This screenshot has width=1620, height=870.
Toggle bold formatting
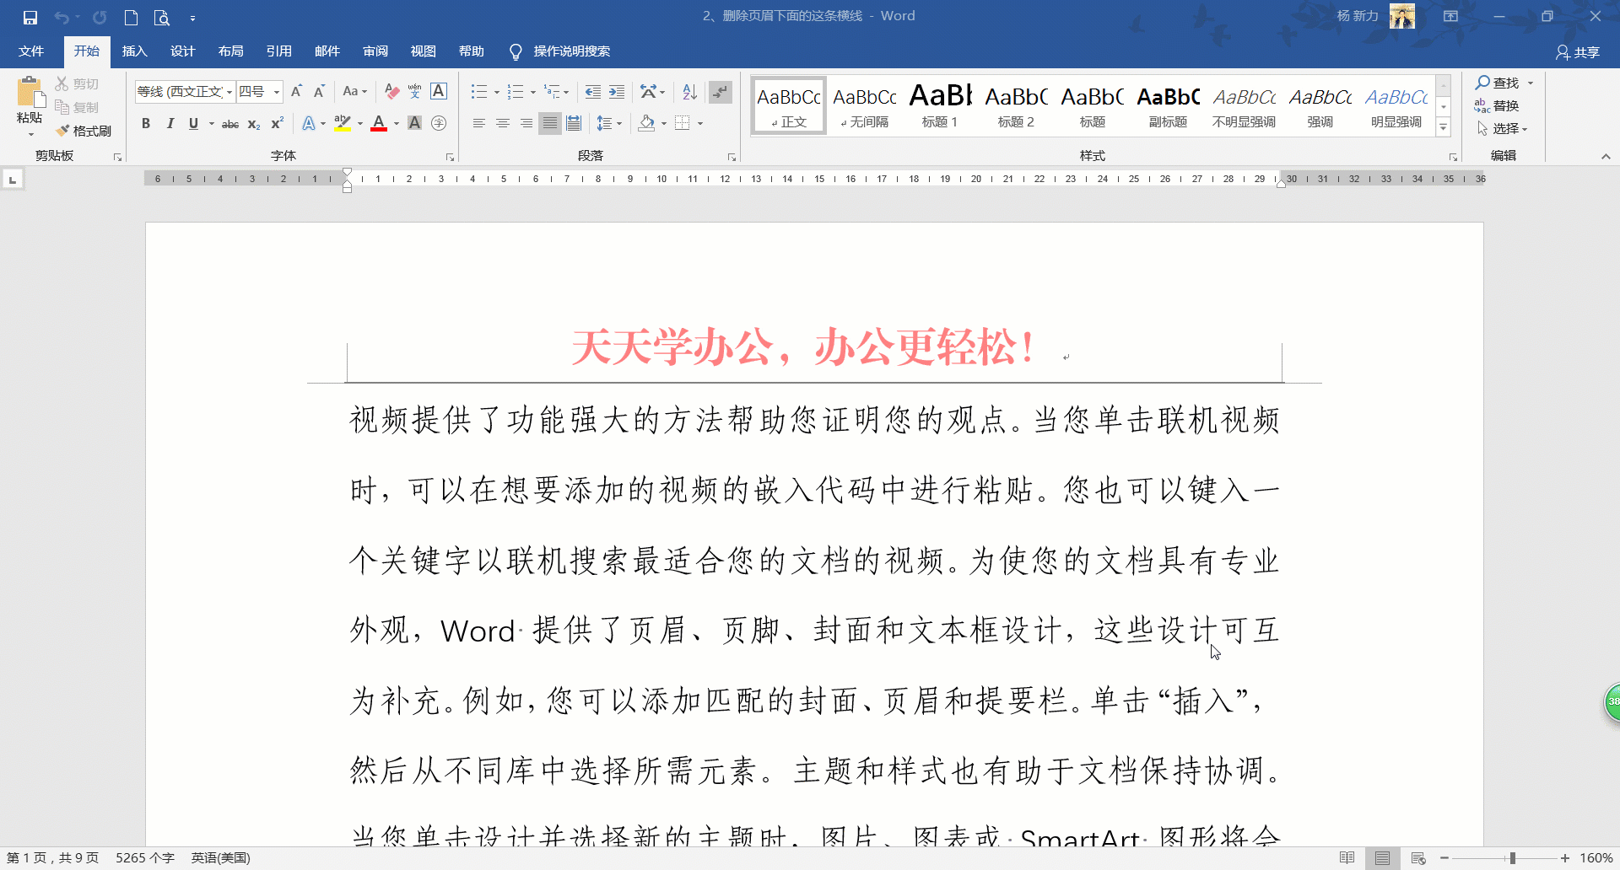point(146,123)
